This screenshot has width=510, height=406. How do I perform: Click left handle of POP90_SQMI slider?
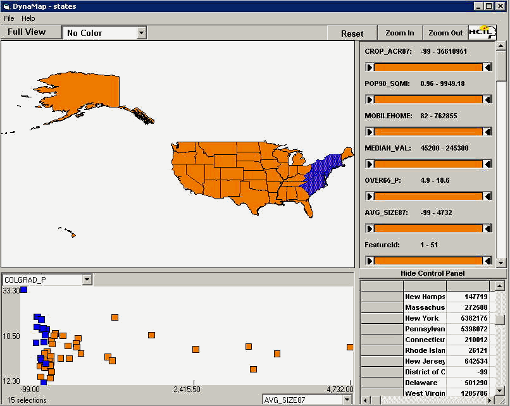point(370,99)
